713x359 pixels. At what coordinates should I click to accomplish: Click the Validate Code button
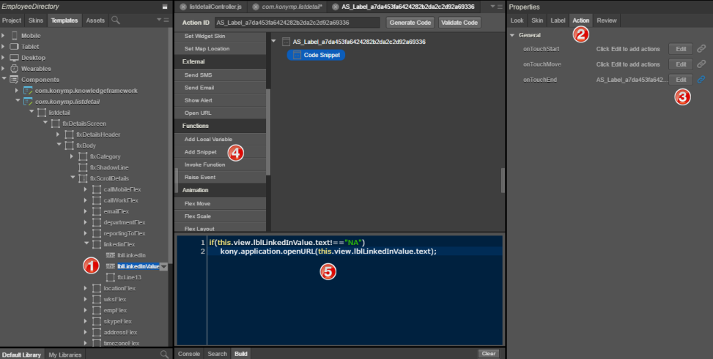(x=459, y=22)
